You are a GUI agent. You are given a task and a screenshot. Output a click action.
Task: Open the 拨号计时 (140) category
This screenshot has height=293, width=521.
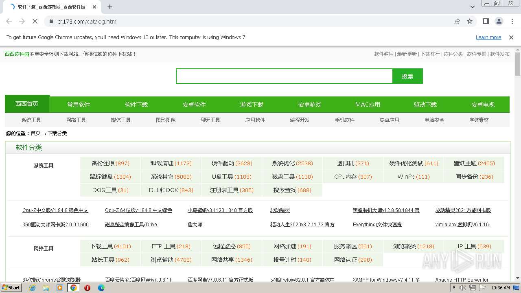click(x=292, y=260)
